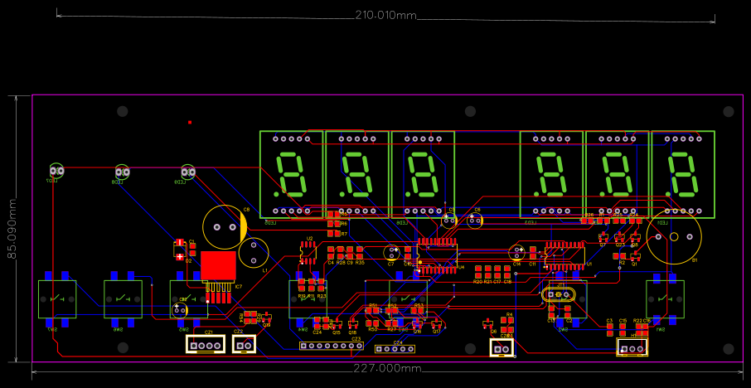Screen dimensions: 751x388
Task: Click the 85.090mm vertical dimension label
Action: tap(12, 229)
